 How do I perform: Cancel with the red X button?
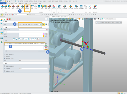point(7,19)
